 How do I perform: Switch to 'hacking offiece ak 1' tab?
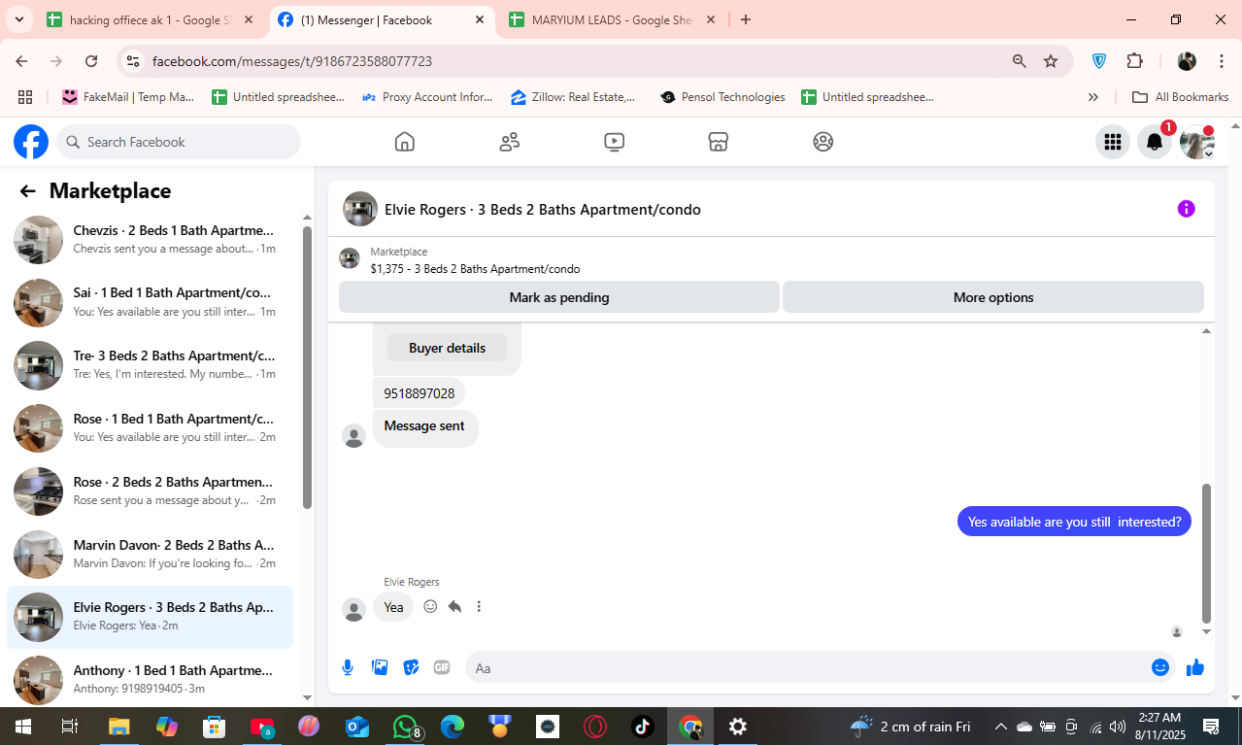(151, 19)
